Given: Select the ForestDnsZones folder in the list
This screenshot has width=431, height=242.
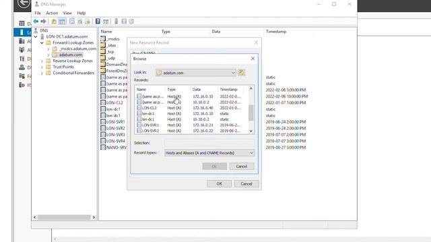Looking at the screenshot, I should coord(114,71).
